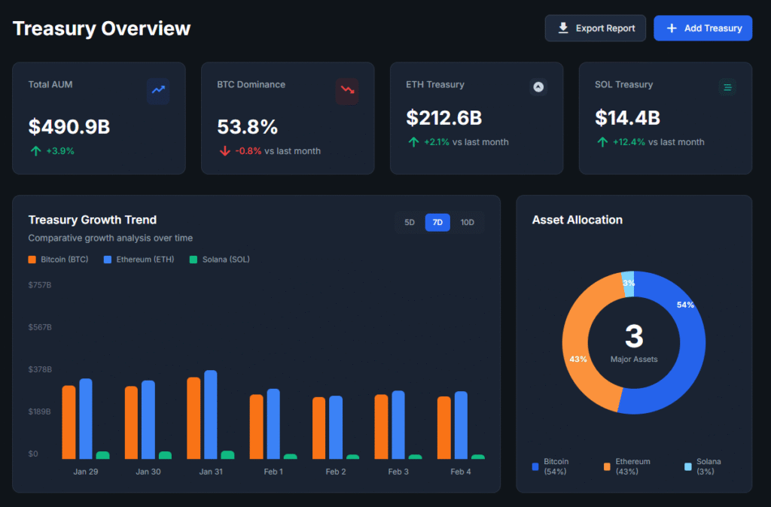
Task: Click the plus icon in Add Treasury
Action: [672, 28]
